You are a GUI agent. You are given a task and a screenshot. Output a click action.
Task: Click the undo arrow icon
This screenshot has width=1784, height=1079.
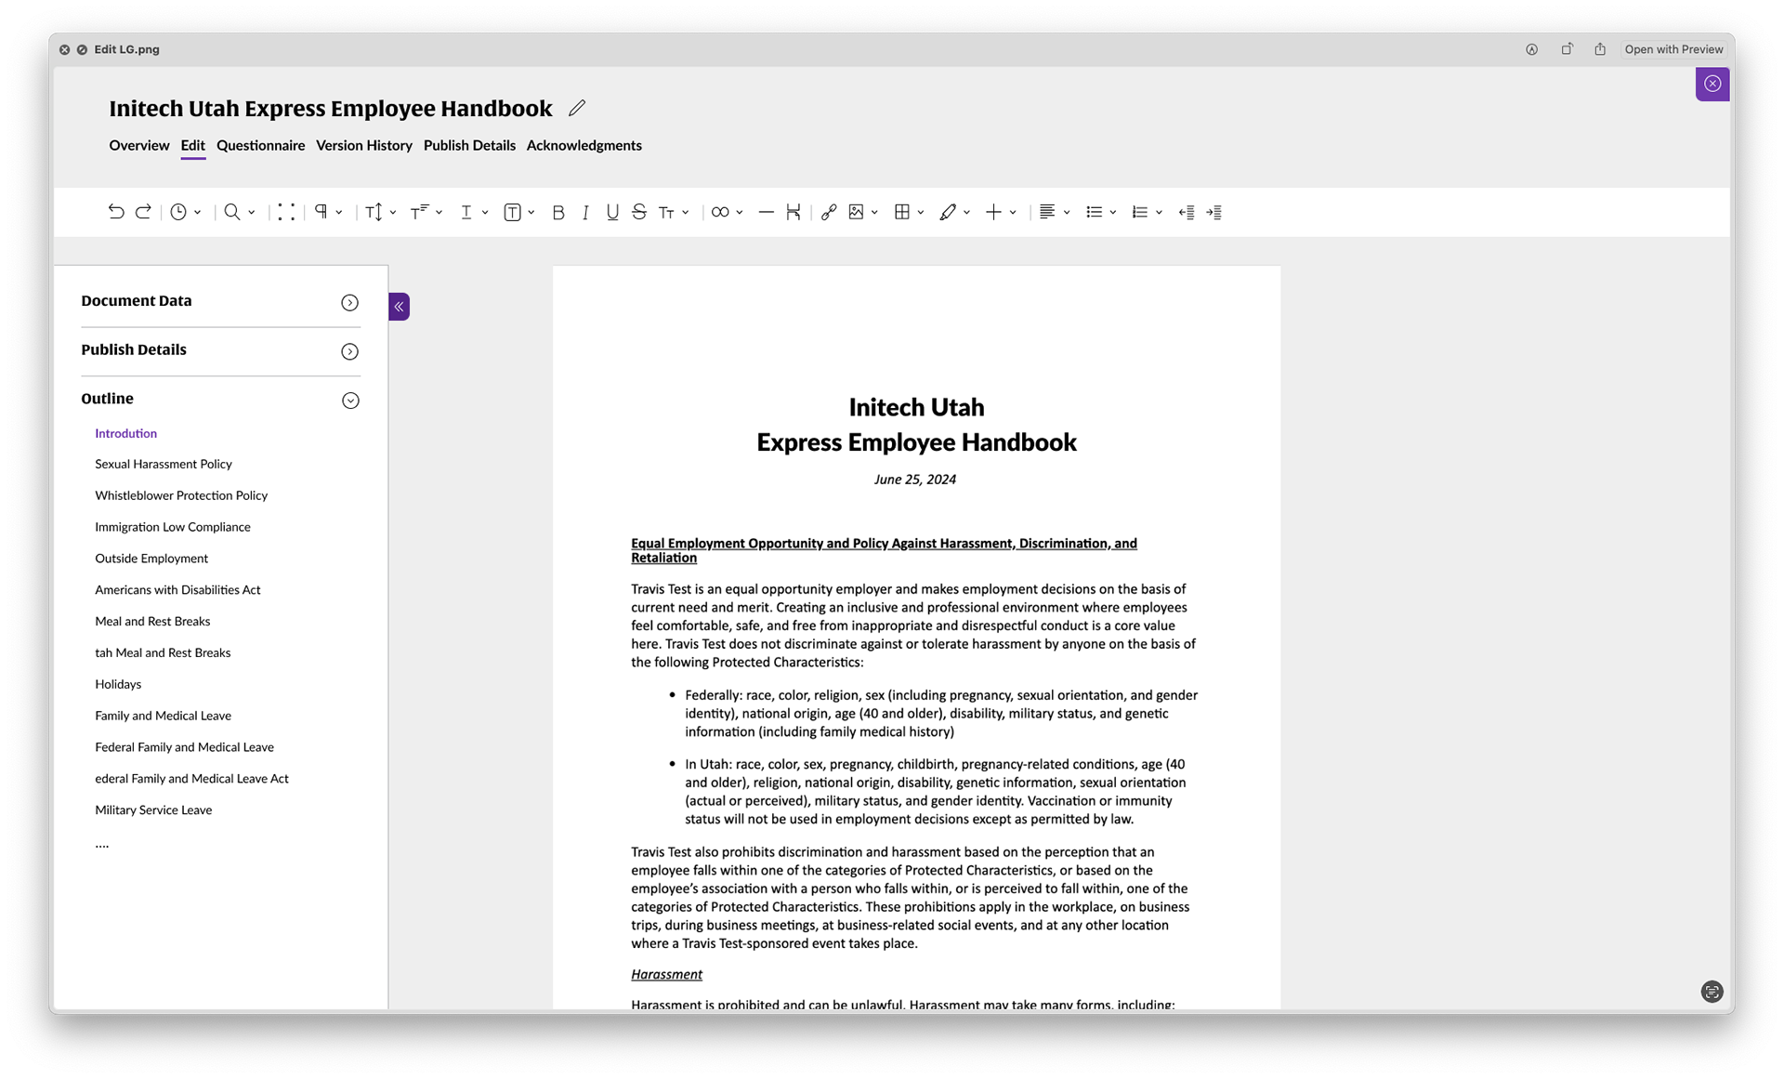[116, 212]
